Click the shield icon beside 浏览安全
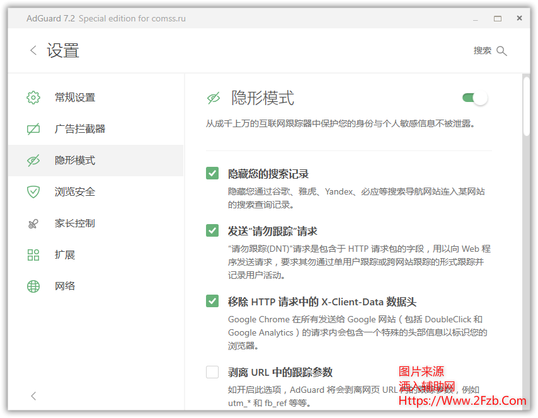The width and height of the screenshot is (538, 418). (33, 192)
